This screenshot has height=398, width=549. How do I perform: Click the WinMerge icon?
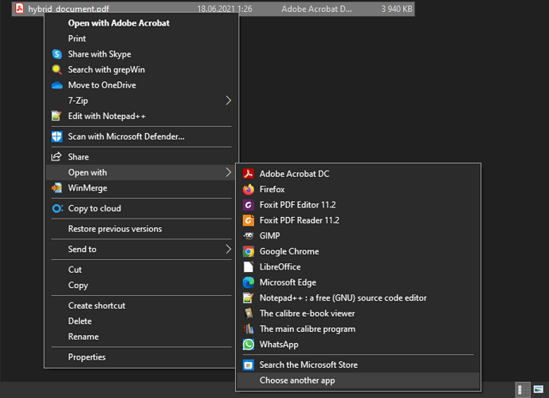(x=57, y=188)
